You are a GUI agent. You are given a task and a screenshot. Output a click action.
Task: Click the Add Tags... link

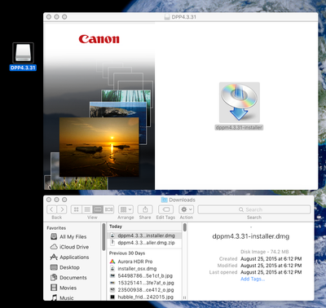coord(253,279)
